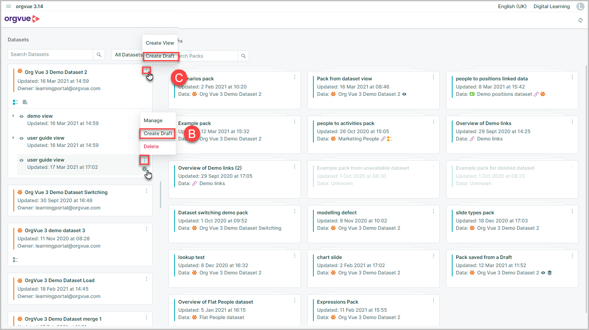Select Delete in the view context menu
Screen dimensions: 589x330
(151, 147)
